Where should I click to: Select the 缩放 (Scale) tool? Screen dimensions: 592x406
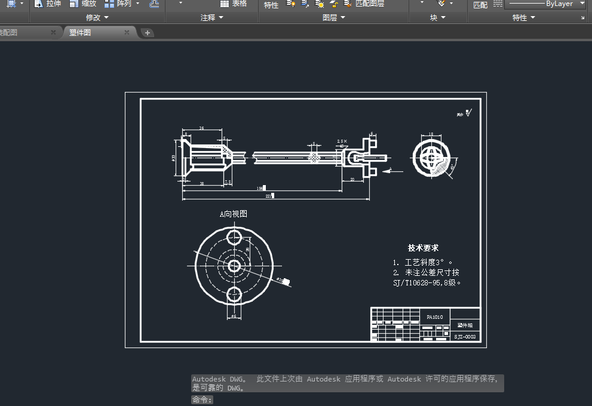point(82,4)
